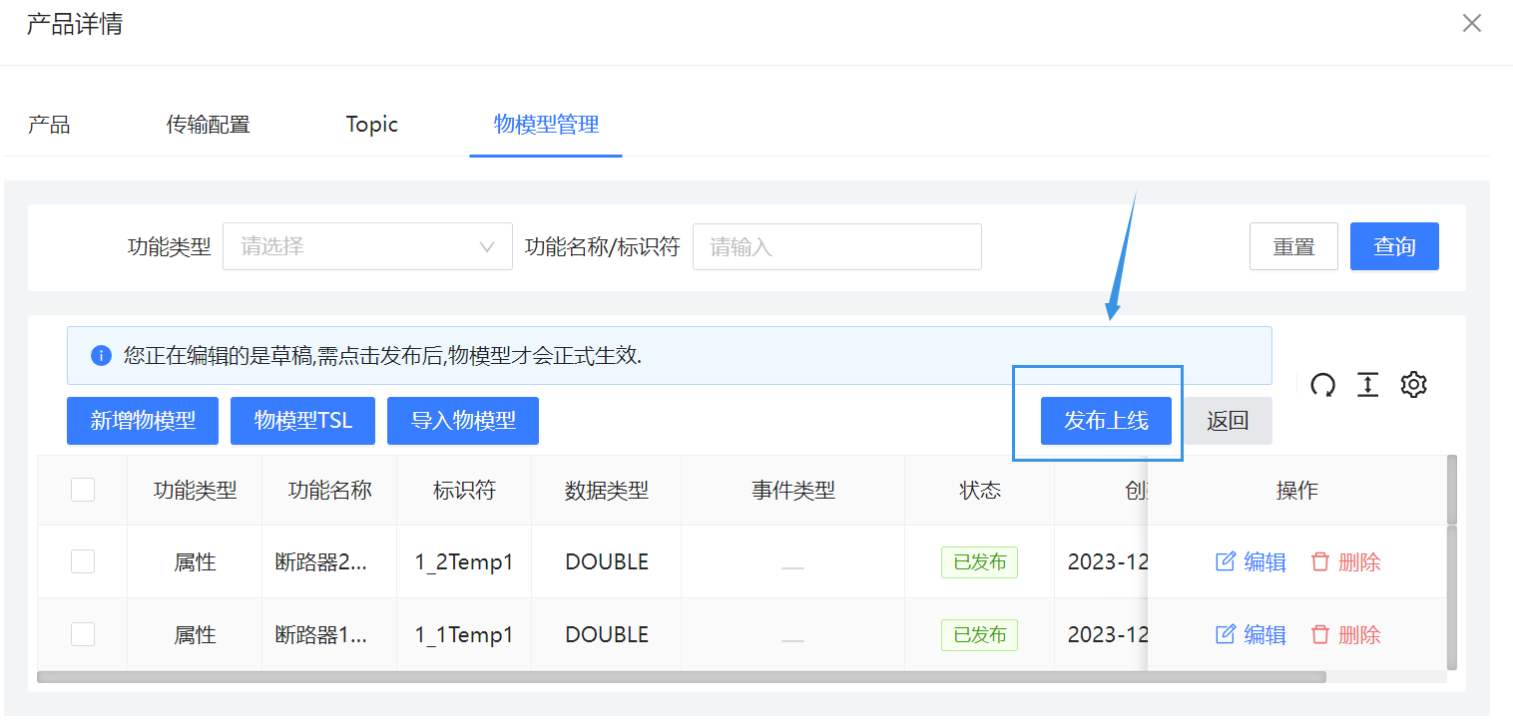Focus the 功能名称/标识符 input field
1513x722 pixels.
tap(836, 246)
